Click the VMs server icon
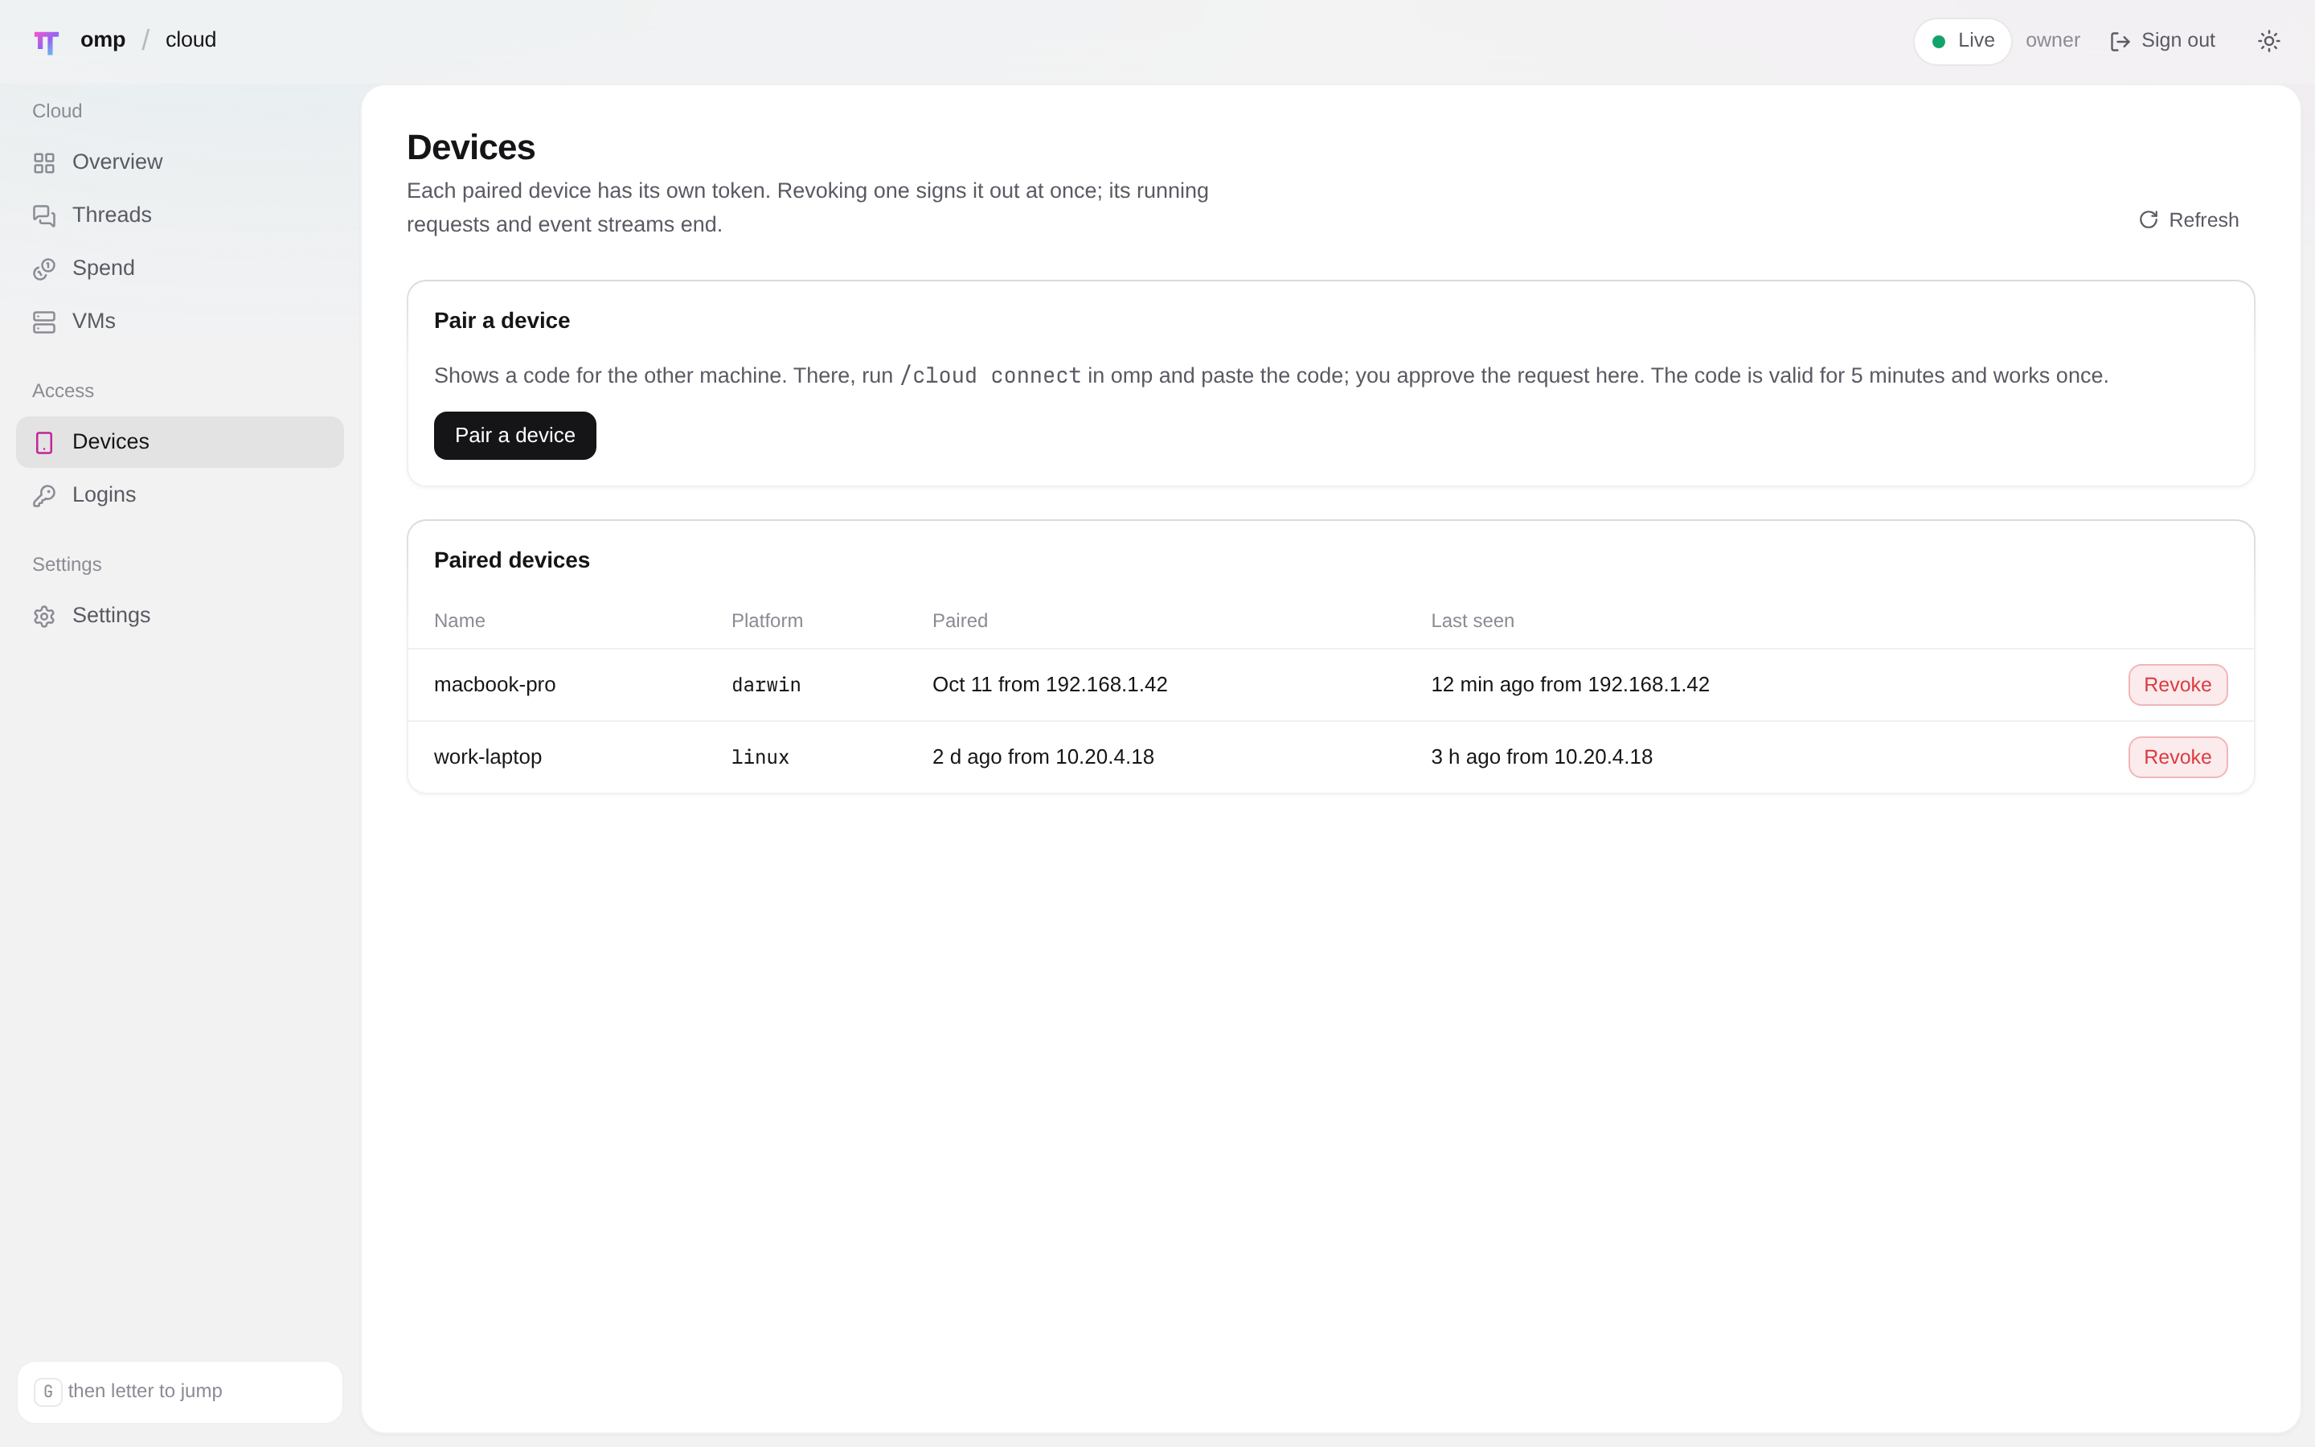This screenshot has width=2315, height=1447. (x=44, y=322)
